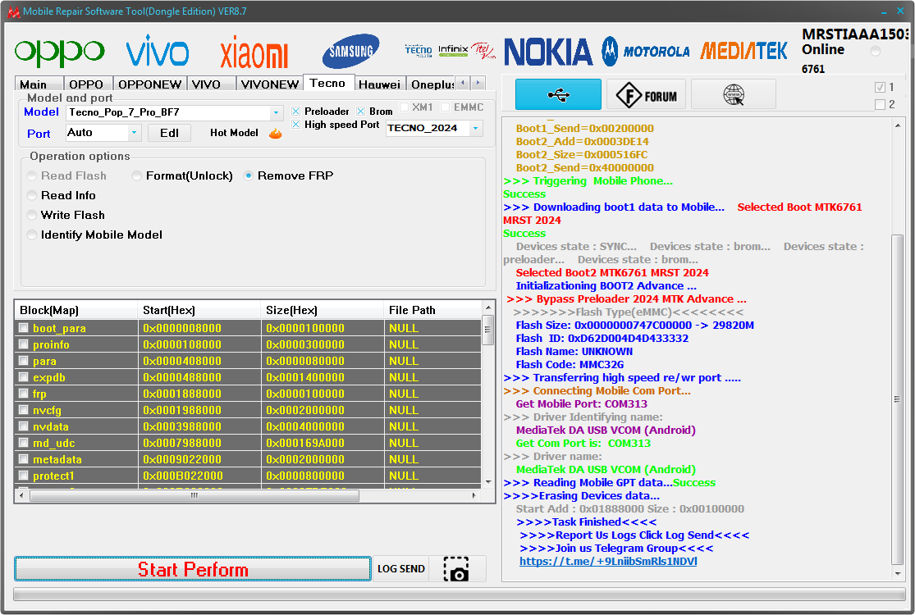This screenshot has width=915, height=615.
Task: Check the nvcfg partition checkbox
Action: 23,410
